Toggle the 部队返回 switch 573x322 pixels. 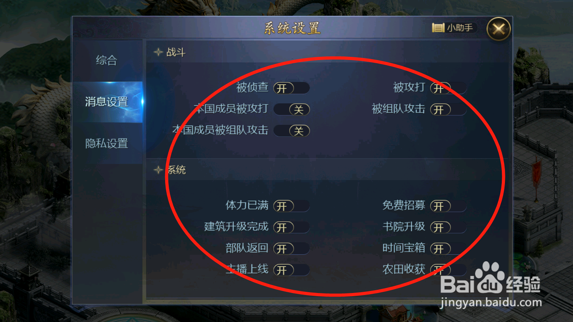pos(291,249)
